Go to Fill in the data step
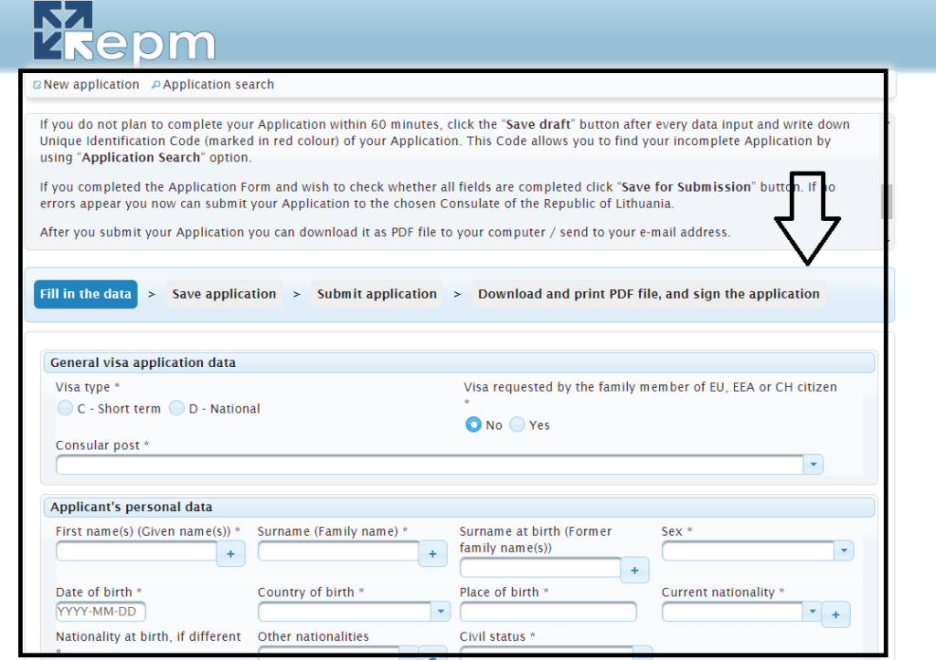Viewport: 936px width, 660px height. pyautogui.click(x=85, y=294)
